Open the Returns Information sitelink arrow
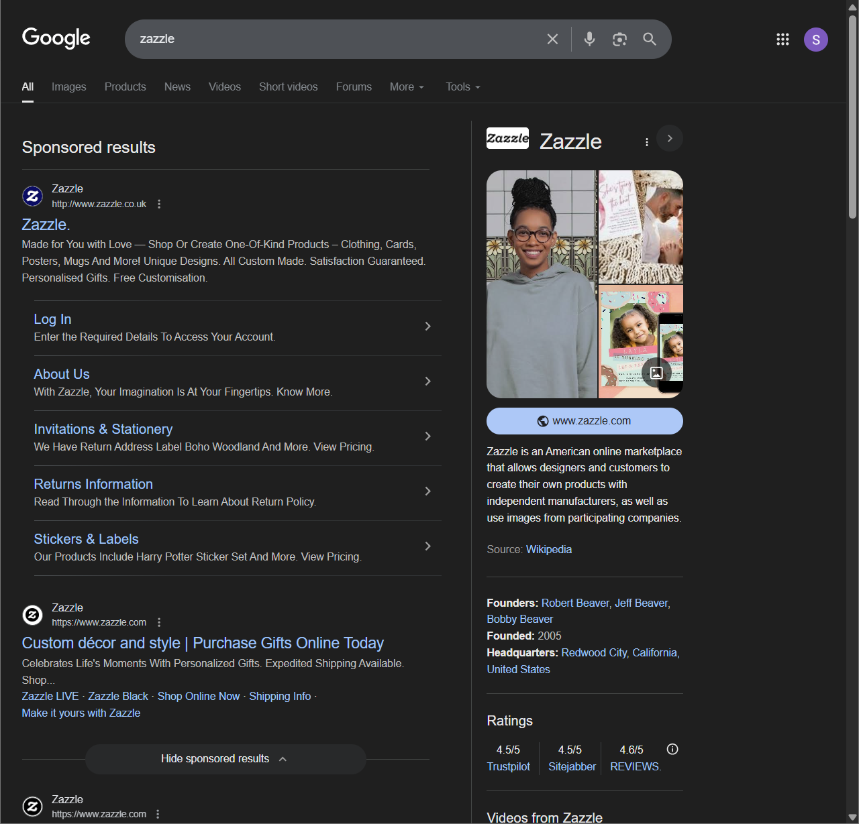Image resolution: width=859 pixels, height=824 pixels. 428,491
